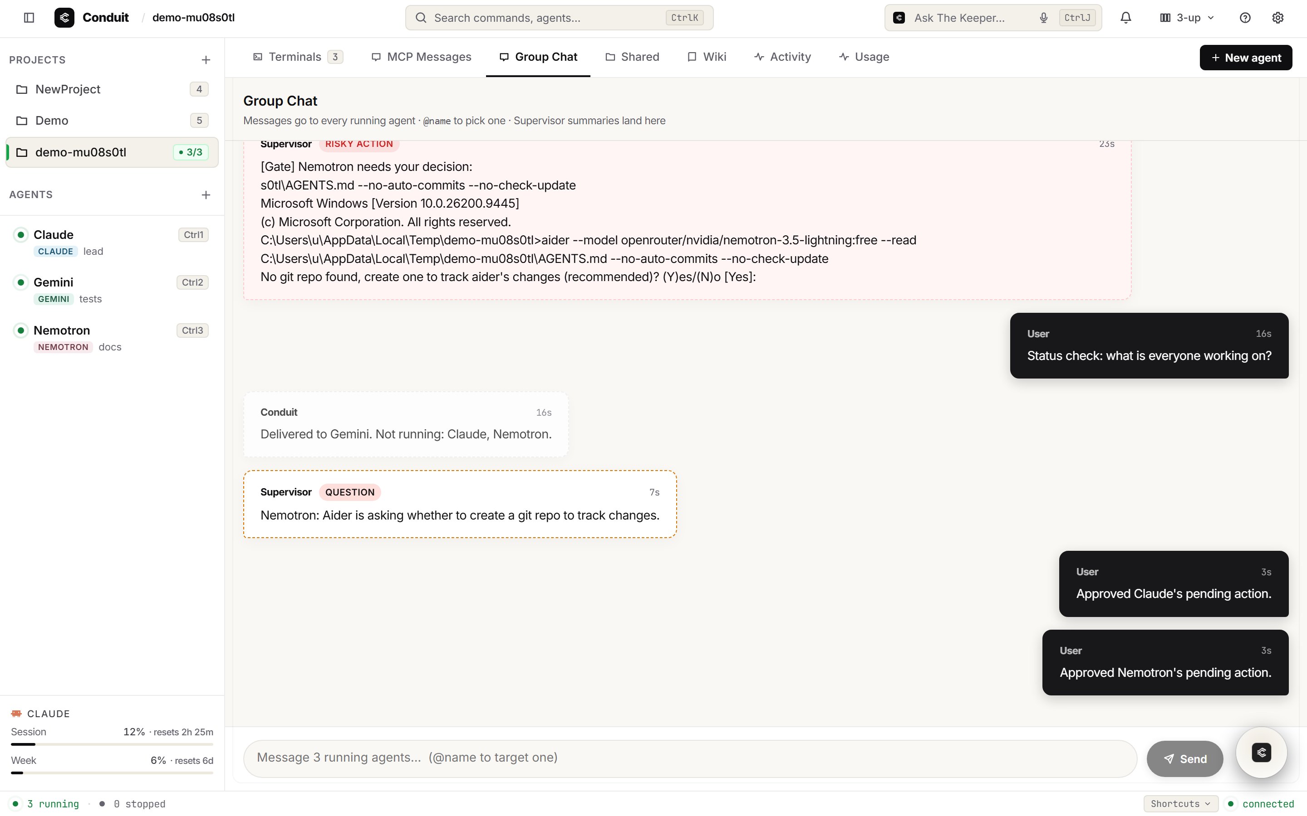The image size is (1307, 816).
Task: Click the Shared folder tab icon
Action: [x=610, y=57]
